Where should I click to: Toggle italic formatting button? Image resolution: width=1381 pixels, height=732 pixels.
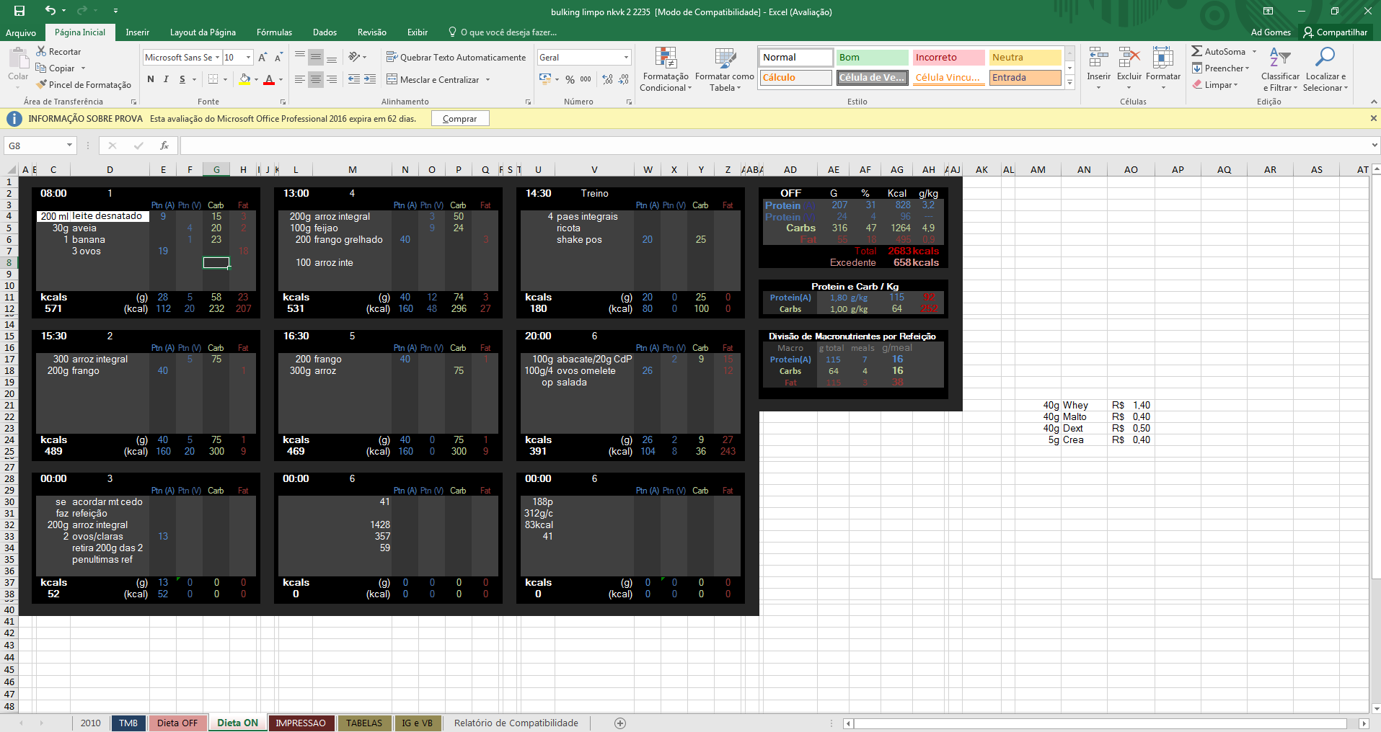tap(166, 79)
